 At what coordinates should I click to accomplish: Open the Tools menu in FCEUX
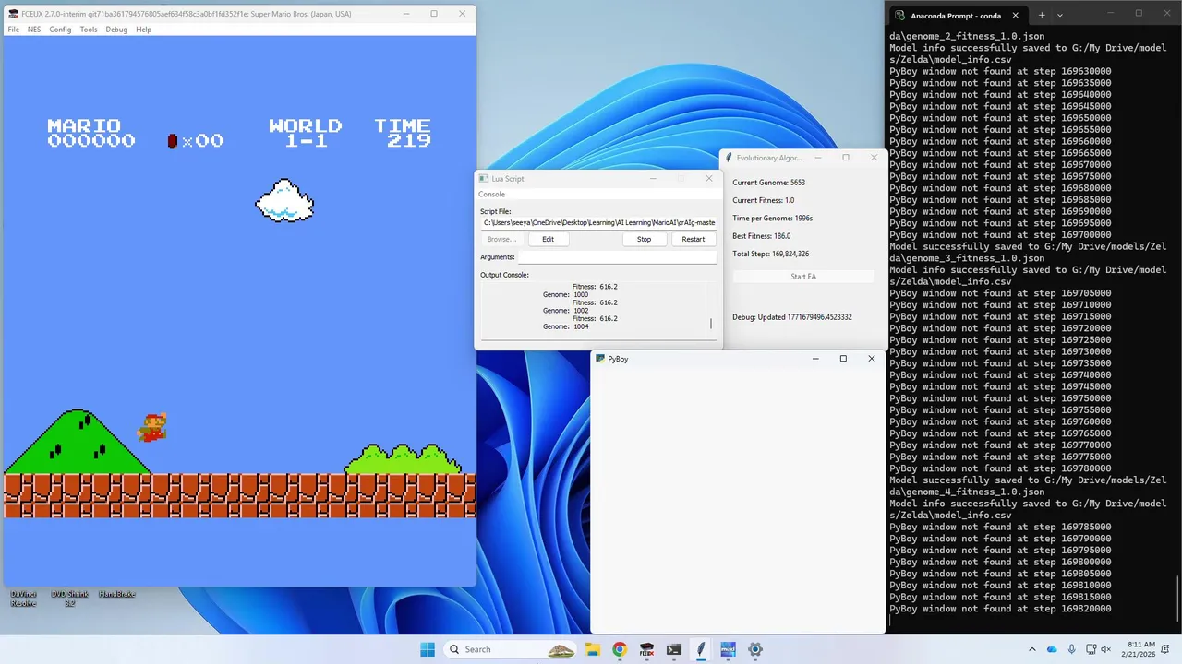(x=89, y=30)
